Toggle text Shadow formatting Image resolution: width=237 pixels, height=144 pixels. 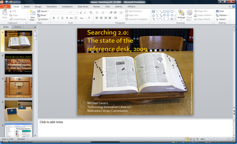pos(67,18)
